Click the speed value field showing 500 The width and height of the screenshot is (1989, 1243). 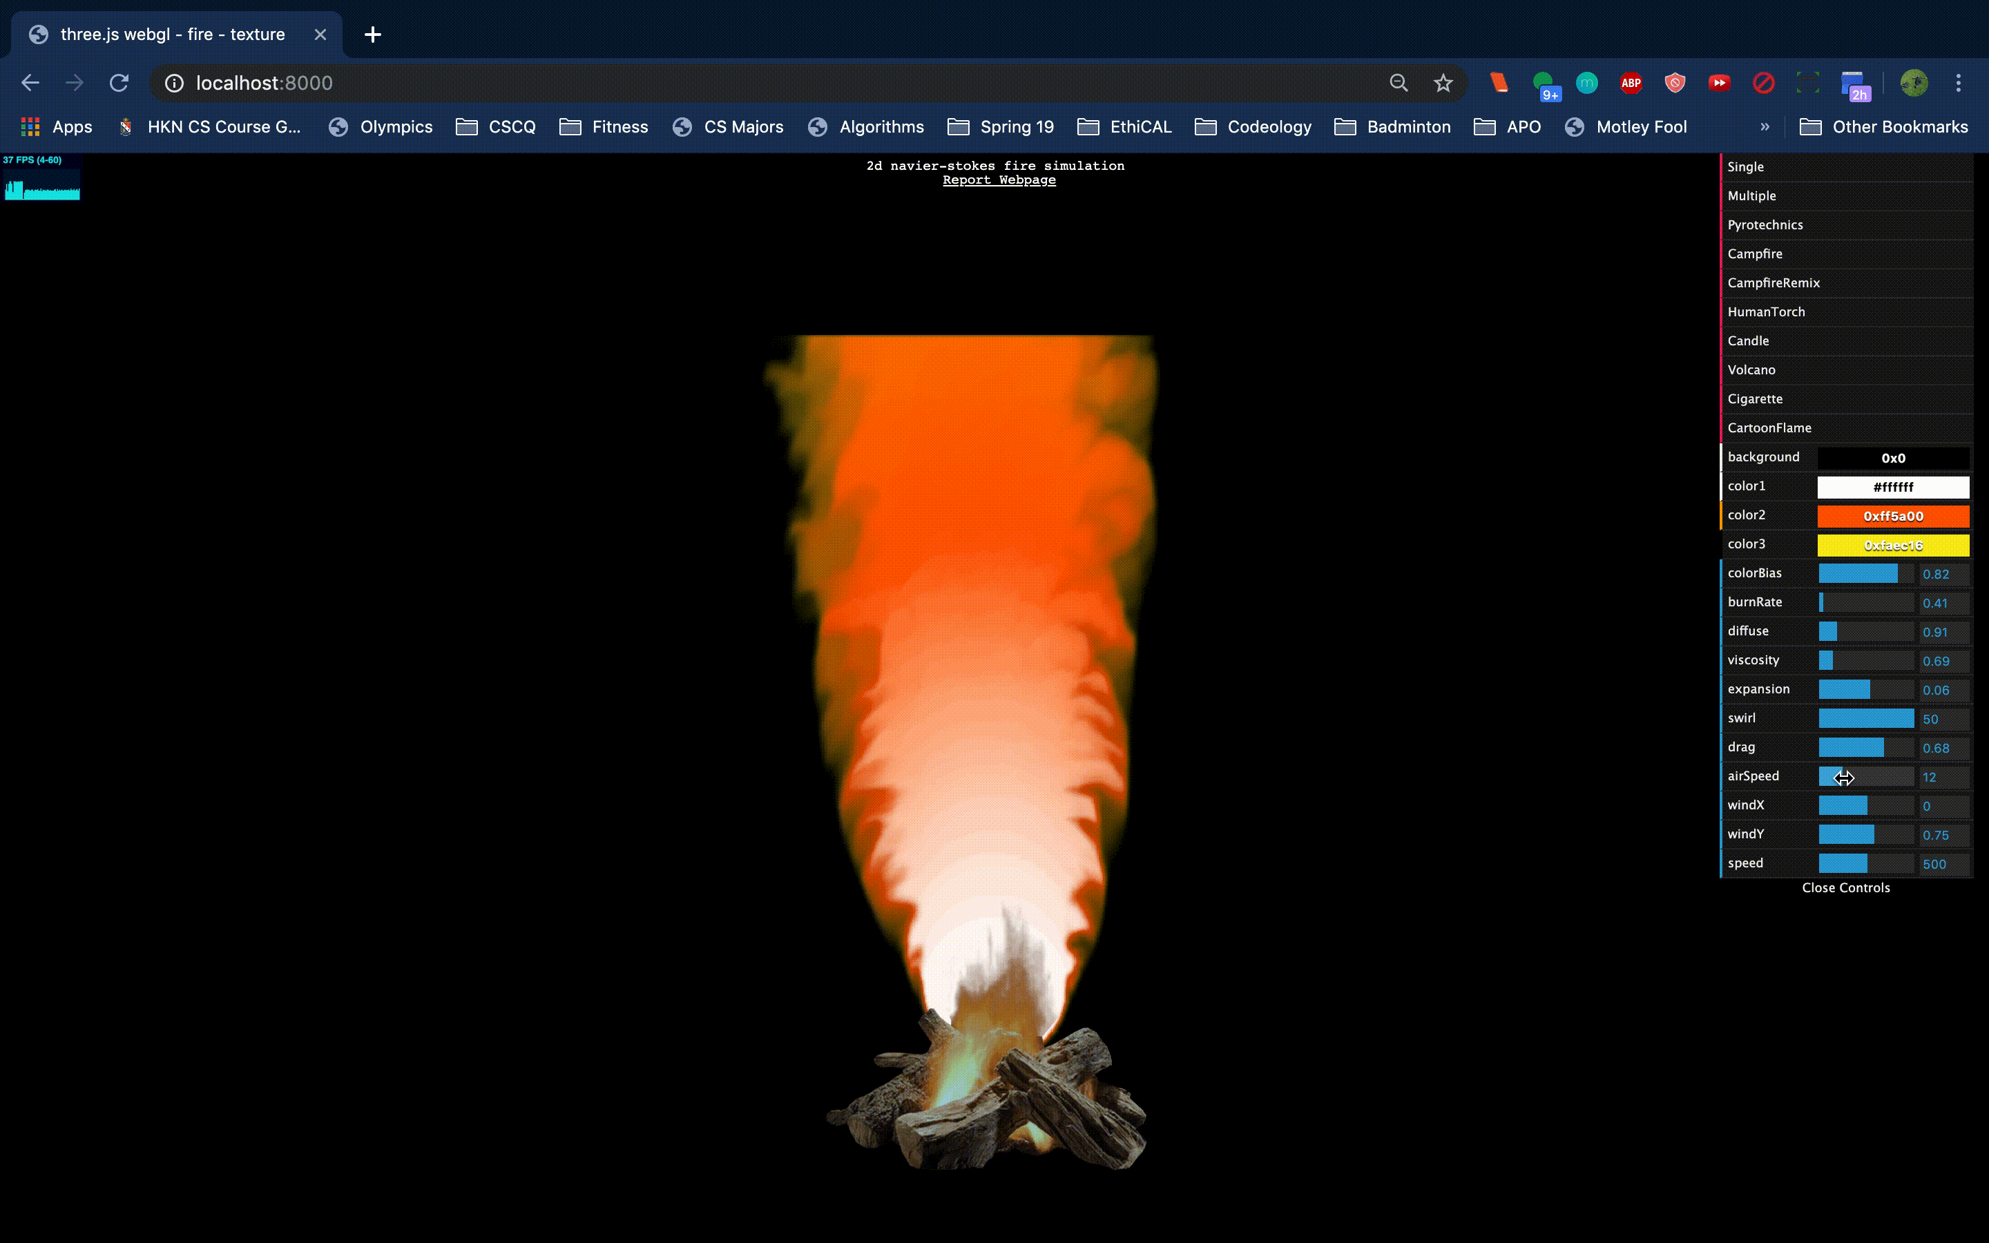point(1941,864)
